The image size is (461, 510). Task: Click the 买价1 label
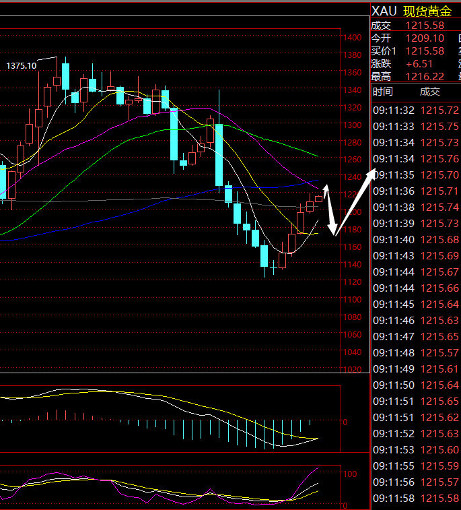(384, 51)
